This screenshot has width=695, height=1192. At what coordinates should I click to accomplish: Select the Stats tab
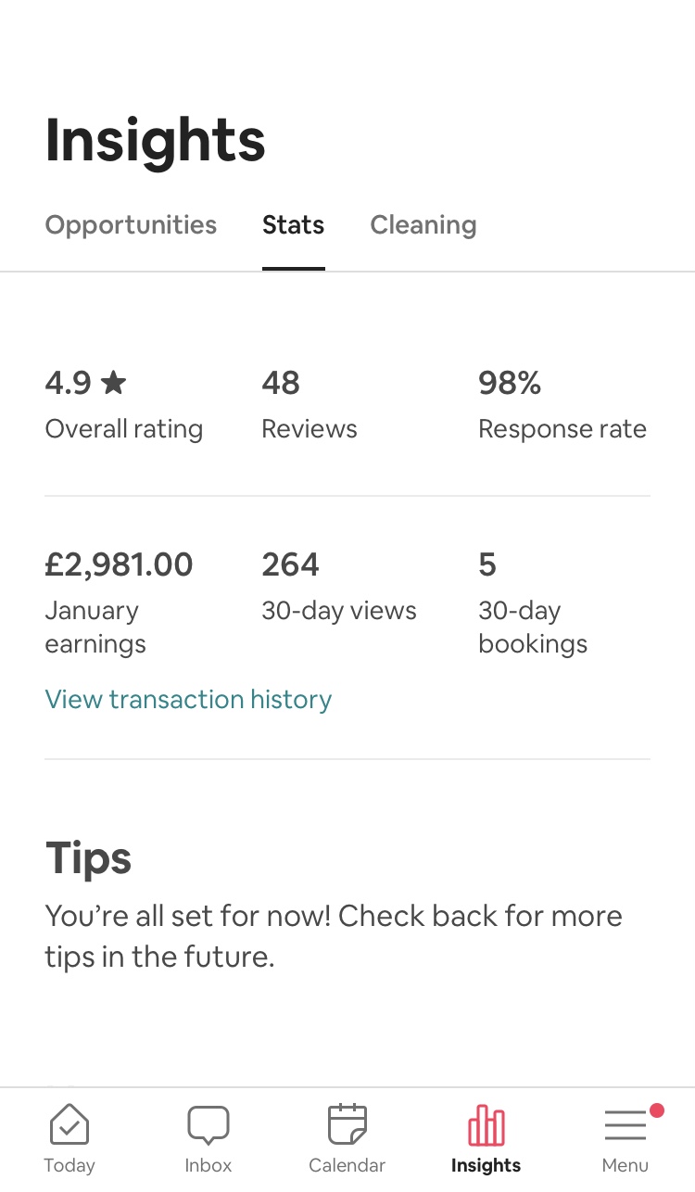click(293, 225)
